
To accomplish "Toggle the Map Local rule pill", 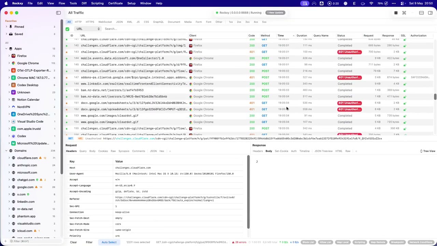I will point(342,242).
